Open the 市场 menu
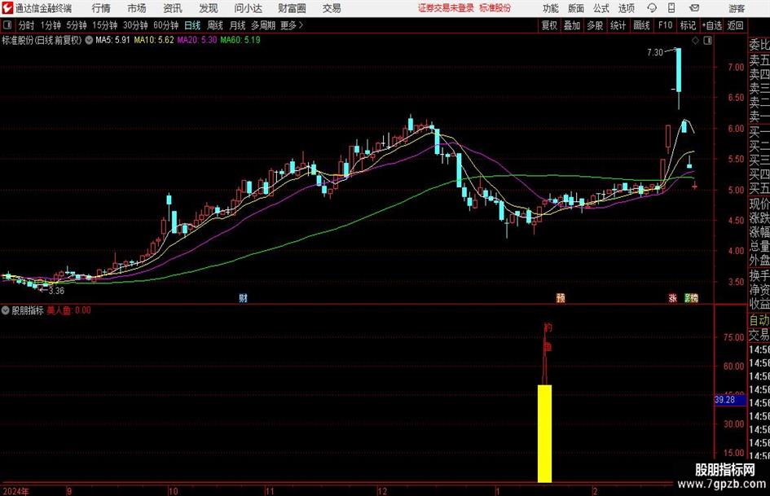This screenshot has width=770, height=496. [137, 8]
